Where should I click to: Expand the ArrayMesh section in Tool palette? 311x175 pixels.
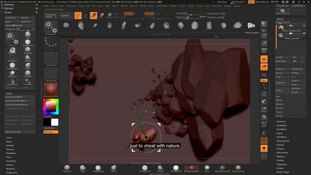(282, 125)
